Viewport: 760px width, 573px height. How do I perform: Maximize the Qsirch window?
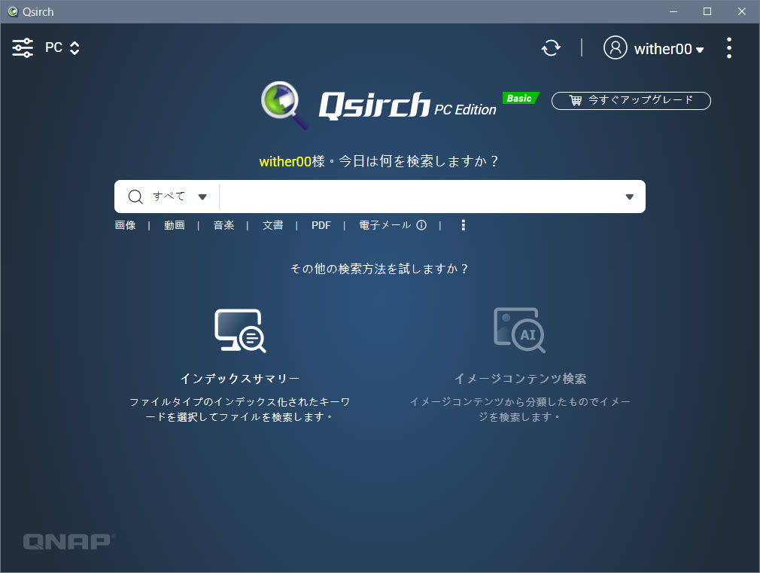tap(707, 11)
